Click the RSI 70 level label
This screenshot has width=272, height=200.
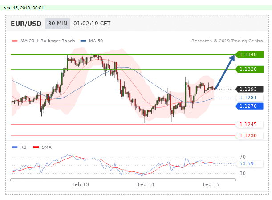click(x=243, y=157)
